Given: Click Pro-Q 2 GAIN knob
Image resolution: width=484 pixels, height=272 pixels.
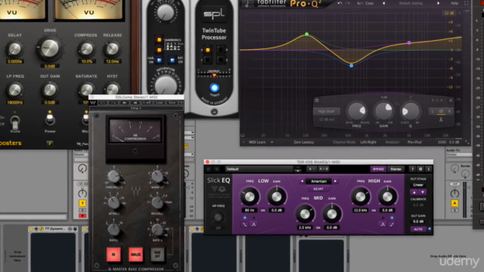Looking at the screenshot, I should 383,111.
